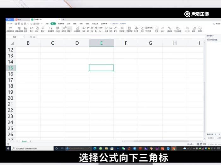Image resolution: width=221 pixels, height=165 pixels.
Task: Click the Sheet1 tab
Action: [24, 141]
